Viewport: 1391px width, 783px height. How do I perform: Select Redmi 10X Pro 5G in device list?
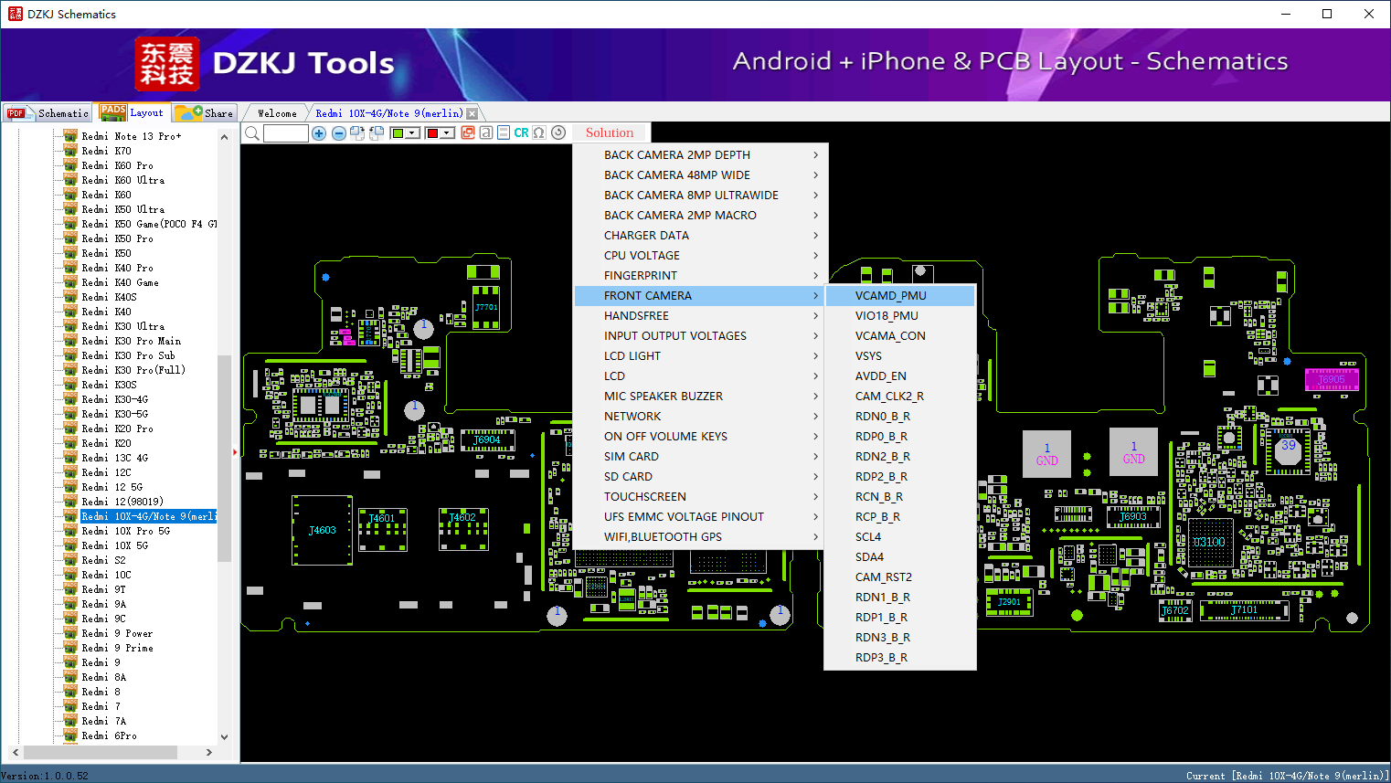126,531
